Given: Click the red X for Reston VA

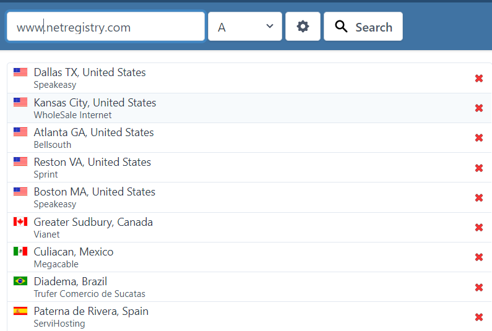Looking at the screenshot, I should 479,168.
